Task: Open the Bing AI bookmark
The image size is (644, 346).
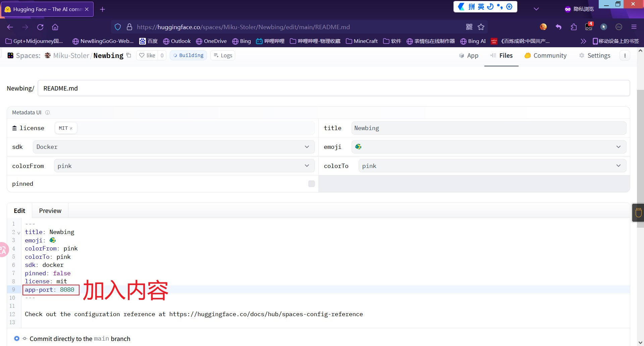Action: (x=473, y=41)
